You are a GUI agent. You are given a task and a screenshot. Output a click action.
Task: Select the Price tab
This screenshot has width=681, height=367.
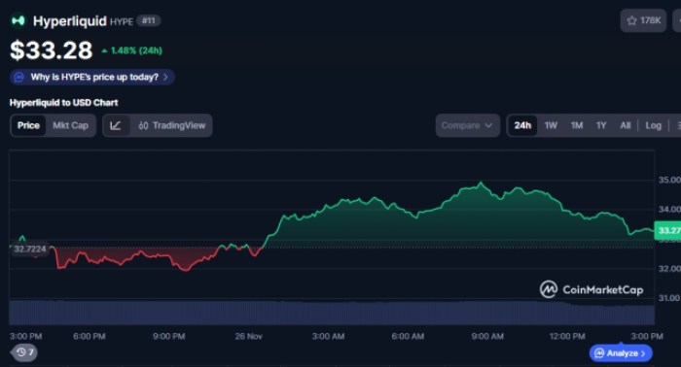(x=28, y=125)
